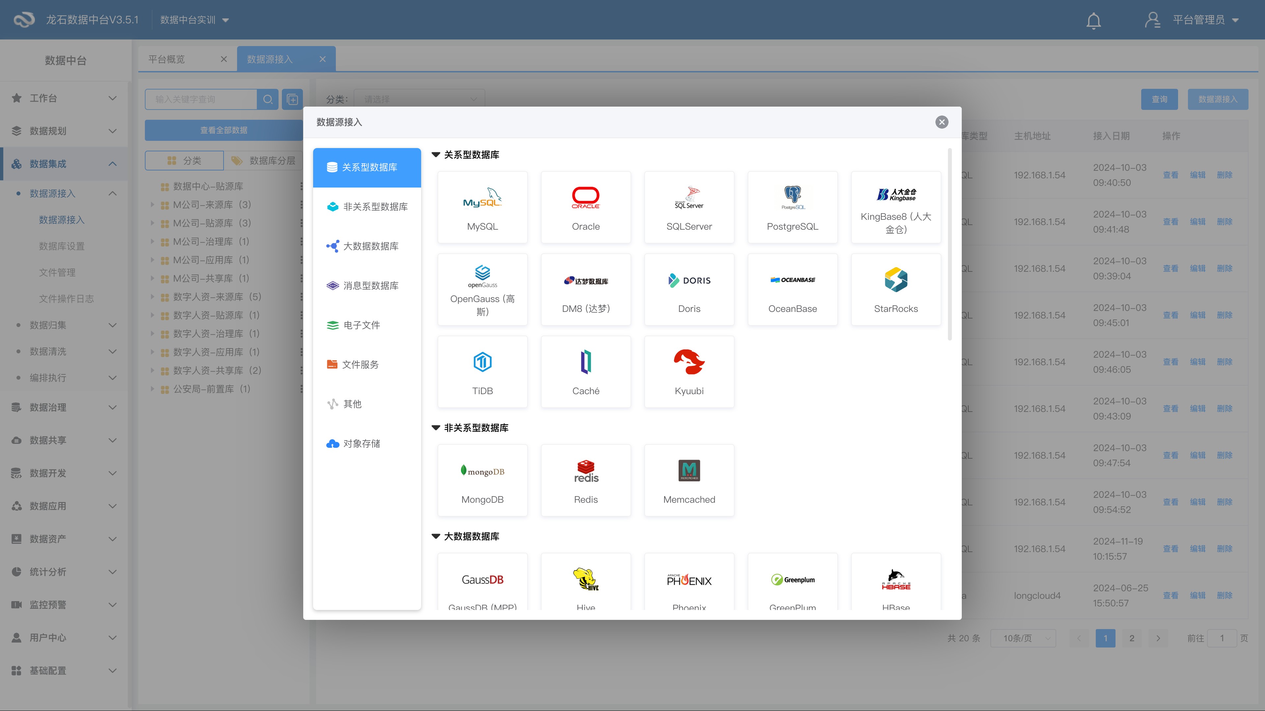Go to page 2 of results
Image resolution: width=1265 pixels, height=711 pixels.
point(1131,638)
